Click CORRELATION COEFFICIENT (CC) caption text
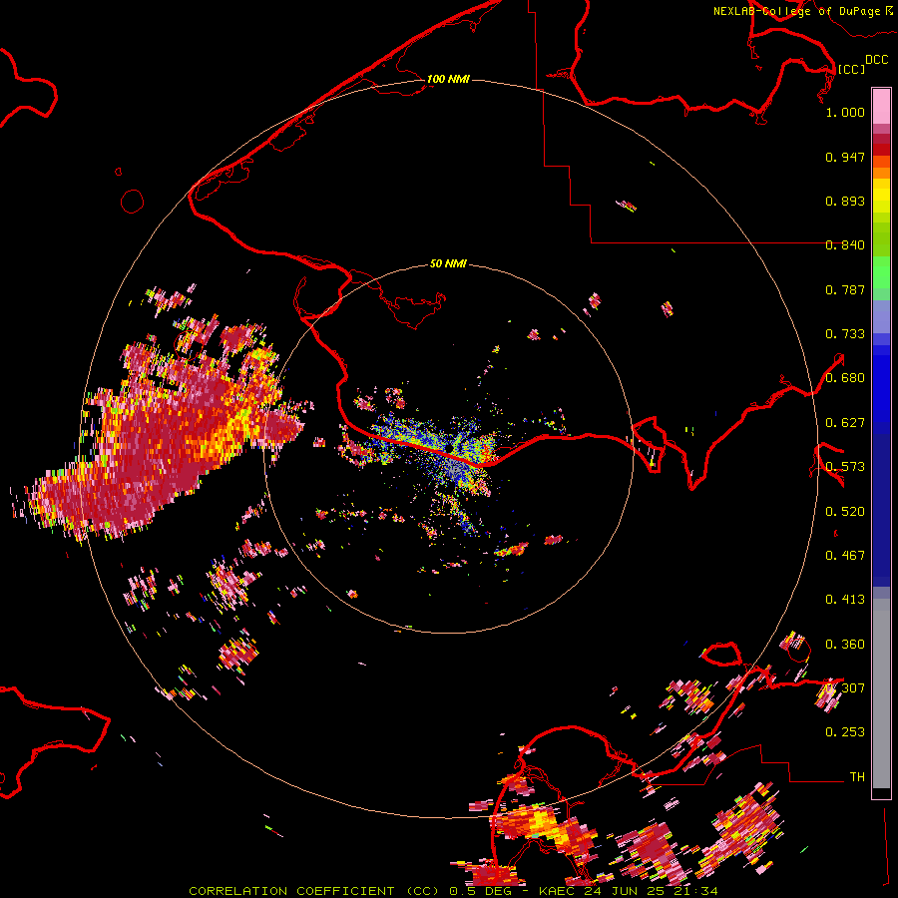898x898 pixels. 314,891
